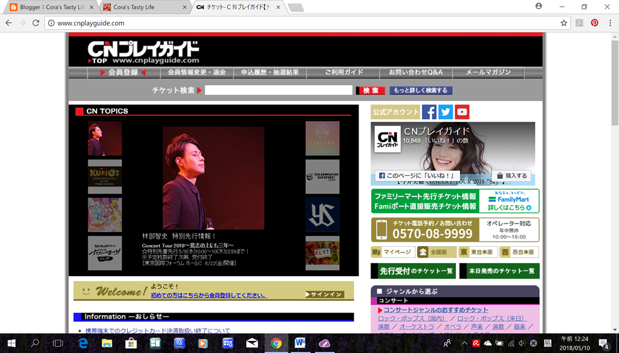Click the FamilyMart ticket information banner
619x353 pixels.
coord(455,201)
